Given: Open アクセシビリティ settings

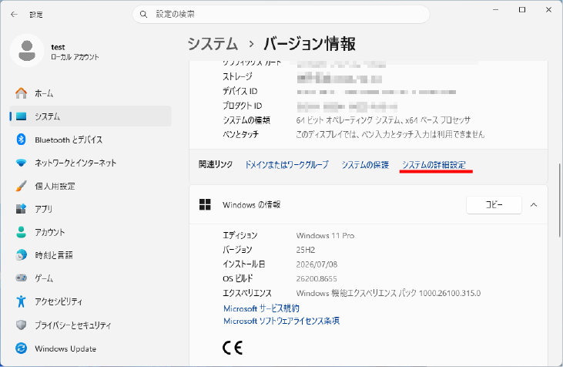Looking at the screenshot, I should [x=90, y=301].
